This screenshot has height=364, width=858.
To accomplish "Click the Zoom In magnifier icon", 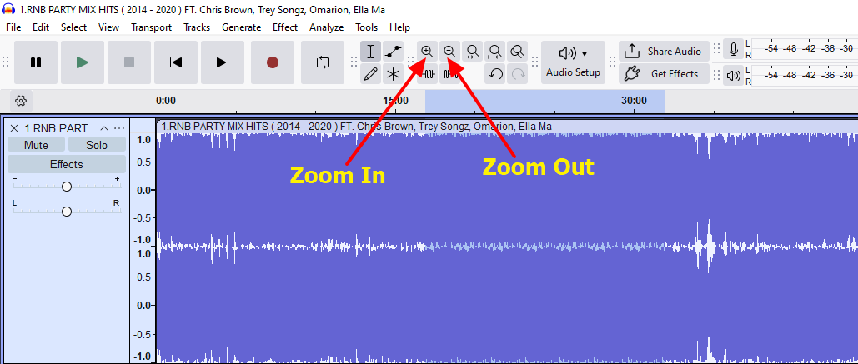I will click(x=428, y=52).
